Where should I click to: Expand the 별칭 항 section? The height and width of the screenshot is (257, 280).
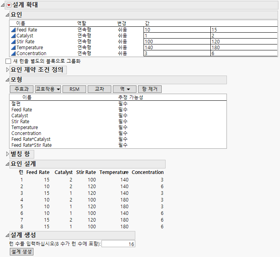tap(7, 154)
